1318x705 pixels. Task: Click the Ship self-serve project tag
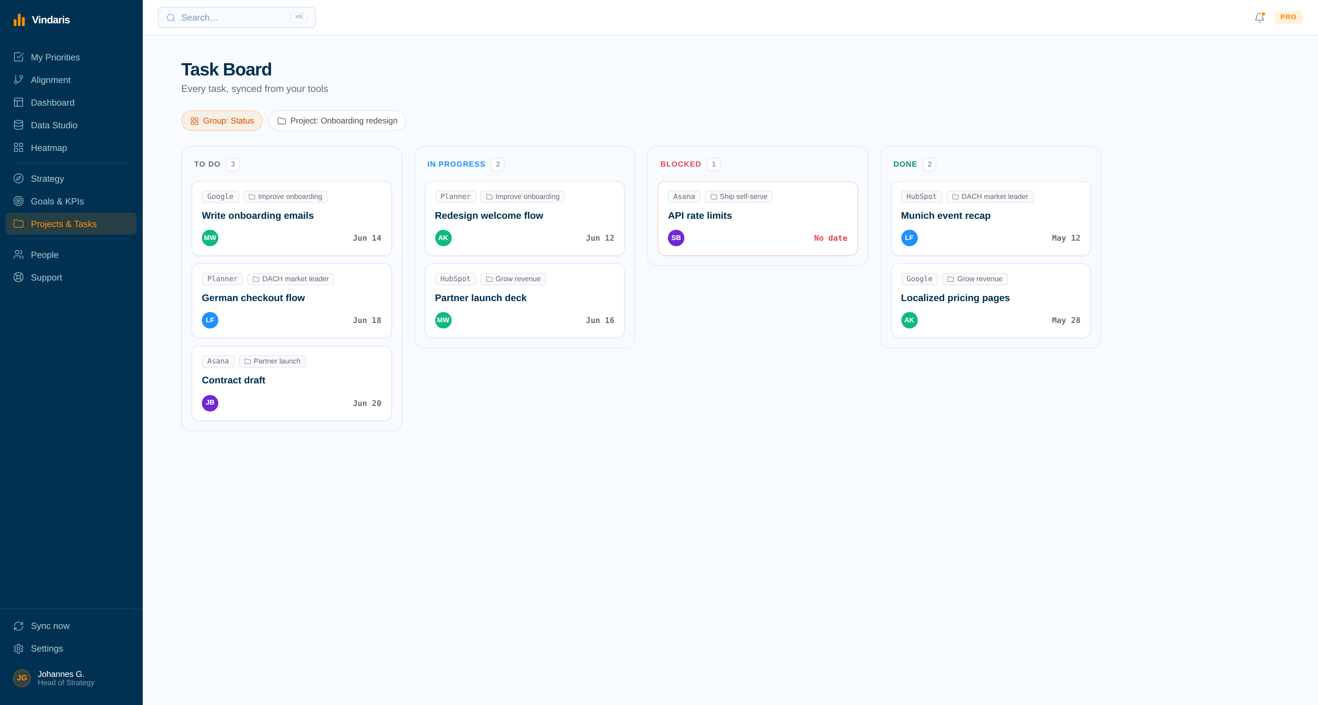[739, 196]
